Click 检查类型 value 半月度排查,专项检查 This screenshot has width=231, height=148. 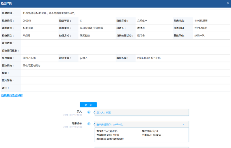click(92, 28)
